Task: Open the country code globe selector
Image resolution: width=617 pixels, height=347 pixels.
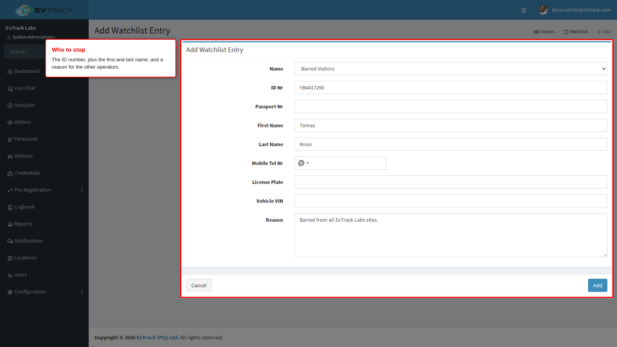Action: (303, 163)
